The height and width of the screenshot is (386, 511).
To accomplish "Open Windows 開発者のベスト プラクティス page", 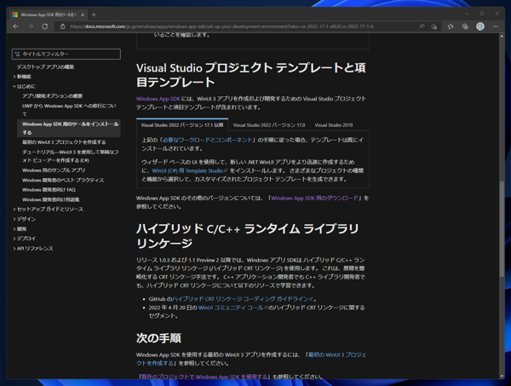I will [x=63, y=180].
